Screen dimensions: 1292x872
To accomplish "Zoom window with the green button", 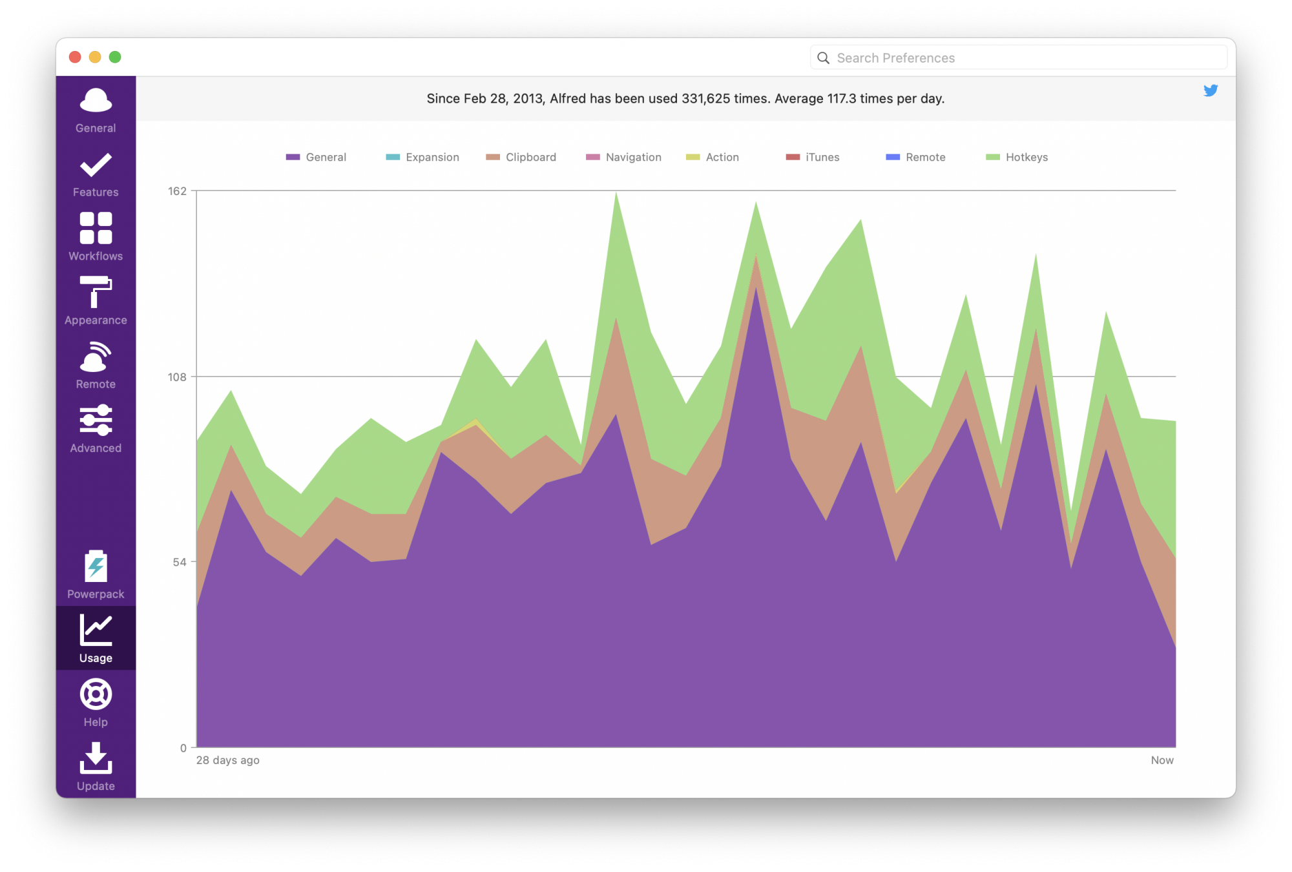I will pos(115,57).
